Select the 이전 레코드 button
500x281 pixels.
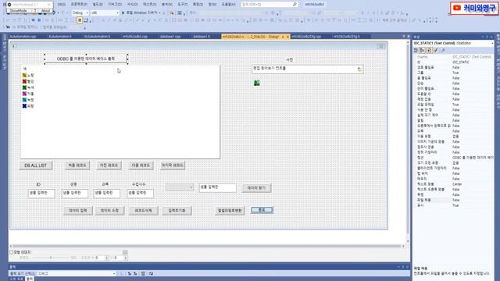point(109,165)
